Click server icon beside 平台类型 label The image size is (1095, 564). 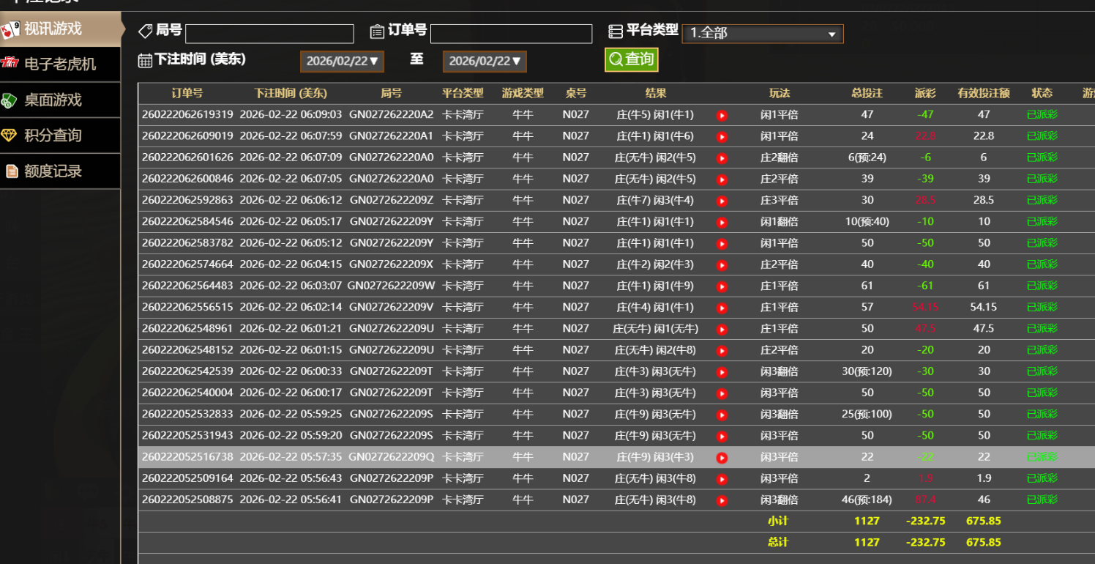click(x=616, y=31)
